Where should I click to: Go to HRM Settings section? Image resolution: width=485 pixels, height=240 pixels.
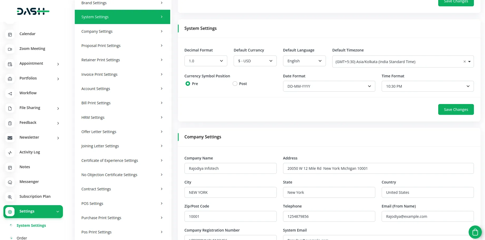[x=122, y=117]
